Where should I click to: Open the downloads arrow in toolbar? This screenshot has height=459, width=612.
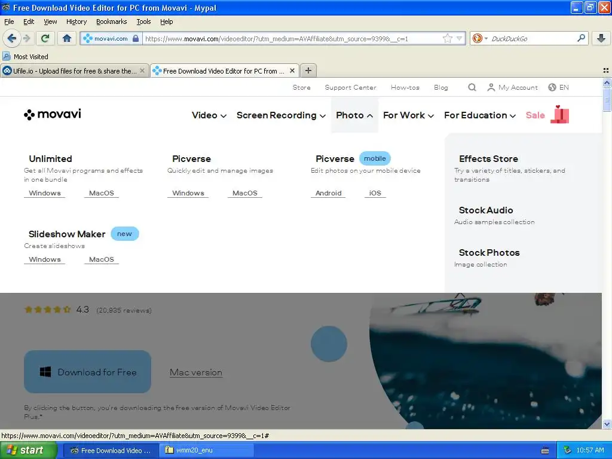(601, 38)
